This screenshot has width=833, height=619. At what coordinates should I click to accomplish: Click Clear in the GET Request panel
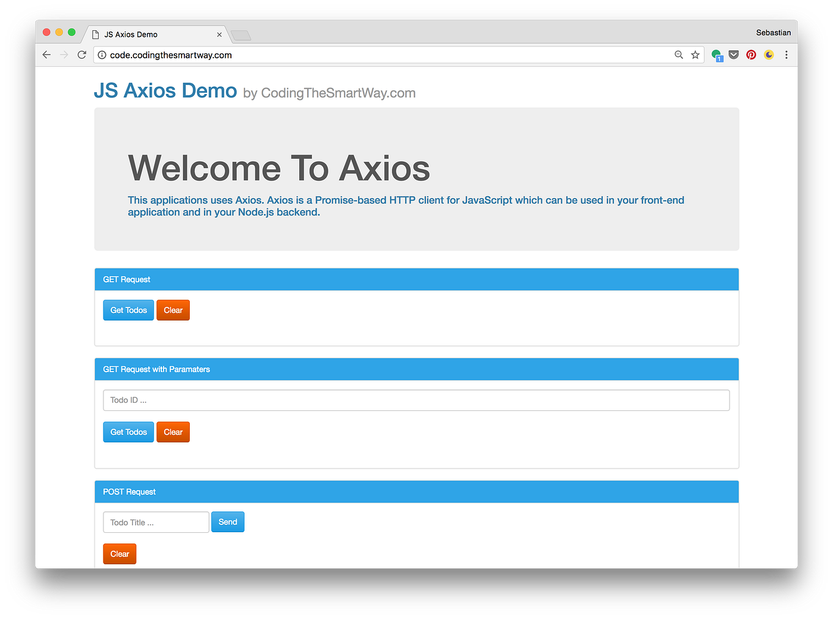pyautogui.click(x=173, y=310)
